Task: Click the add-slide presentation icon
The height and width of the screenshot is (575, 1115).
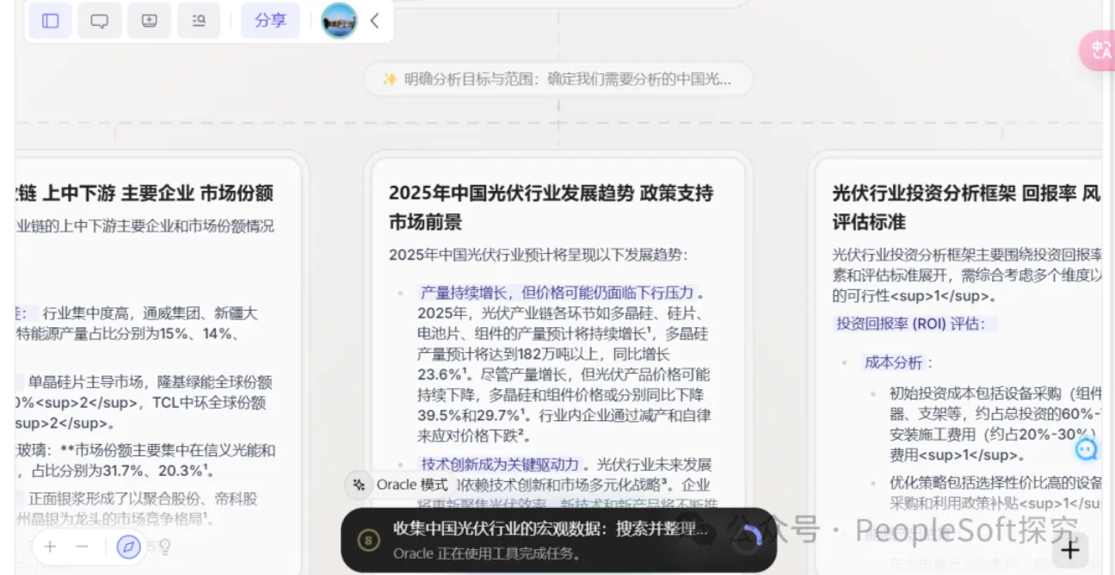Action: pos(150,21)
